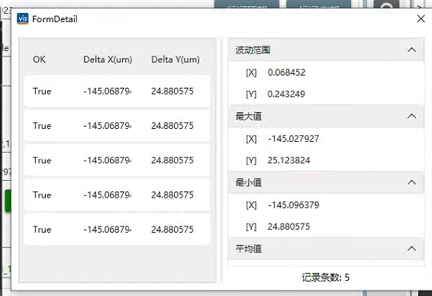
Task: Collapse the 波动范围 section
Action: click(411, 50)
